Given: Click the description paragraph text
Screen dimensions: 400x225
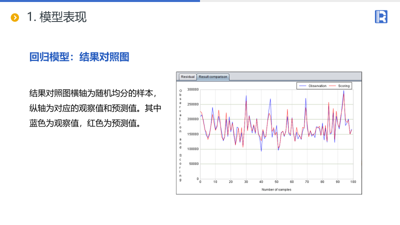Looking at the screenshot, I should click(95, 107).
